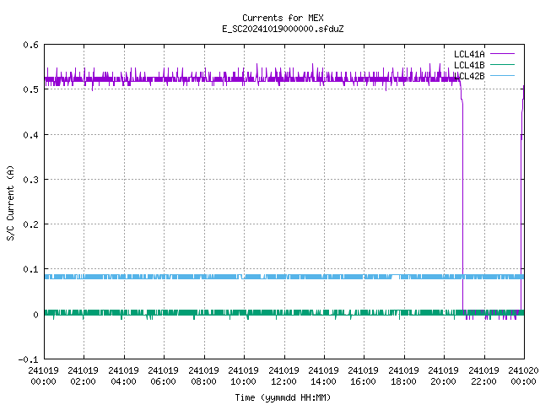This screenshot has height=405, width=540.
Task: Click the x-axis tick '241019 18:00'
Action: [403, 375]
